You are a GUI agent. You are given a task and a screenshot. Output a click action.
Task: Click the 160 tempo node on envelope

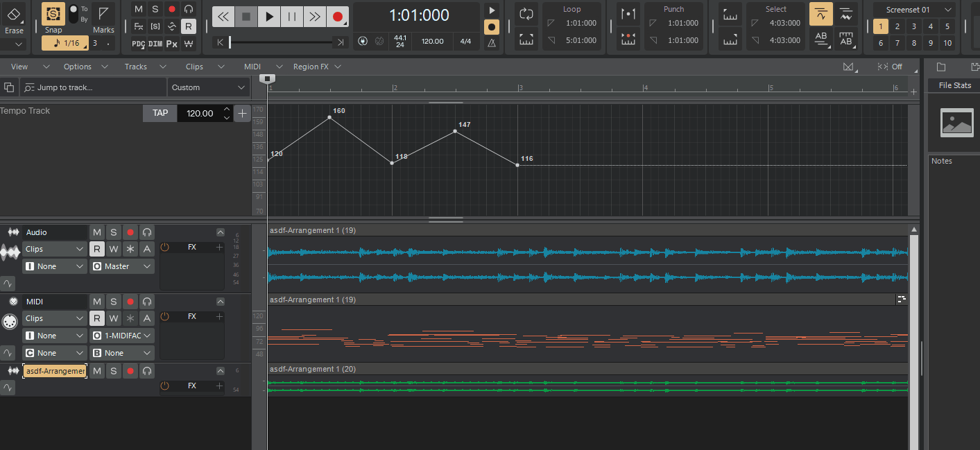pyautogui.click(x=329, y=117)
